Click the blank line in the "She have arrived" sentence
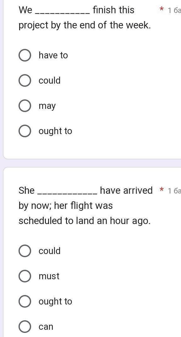Image resolution: width=181 pixels, height=337 pixels. (68, 194)
